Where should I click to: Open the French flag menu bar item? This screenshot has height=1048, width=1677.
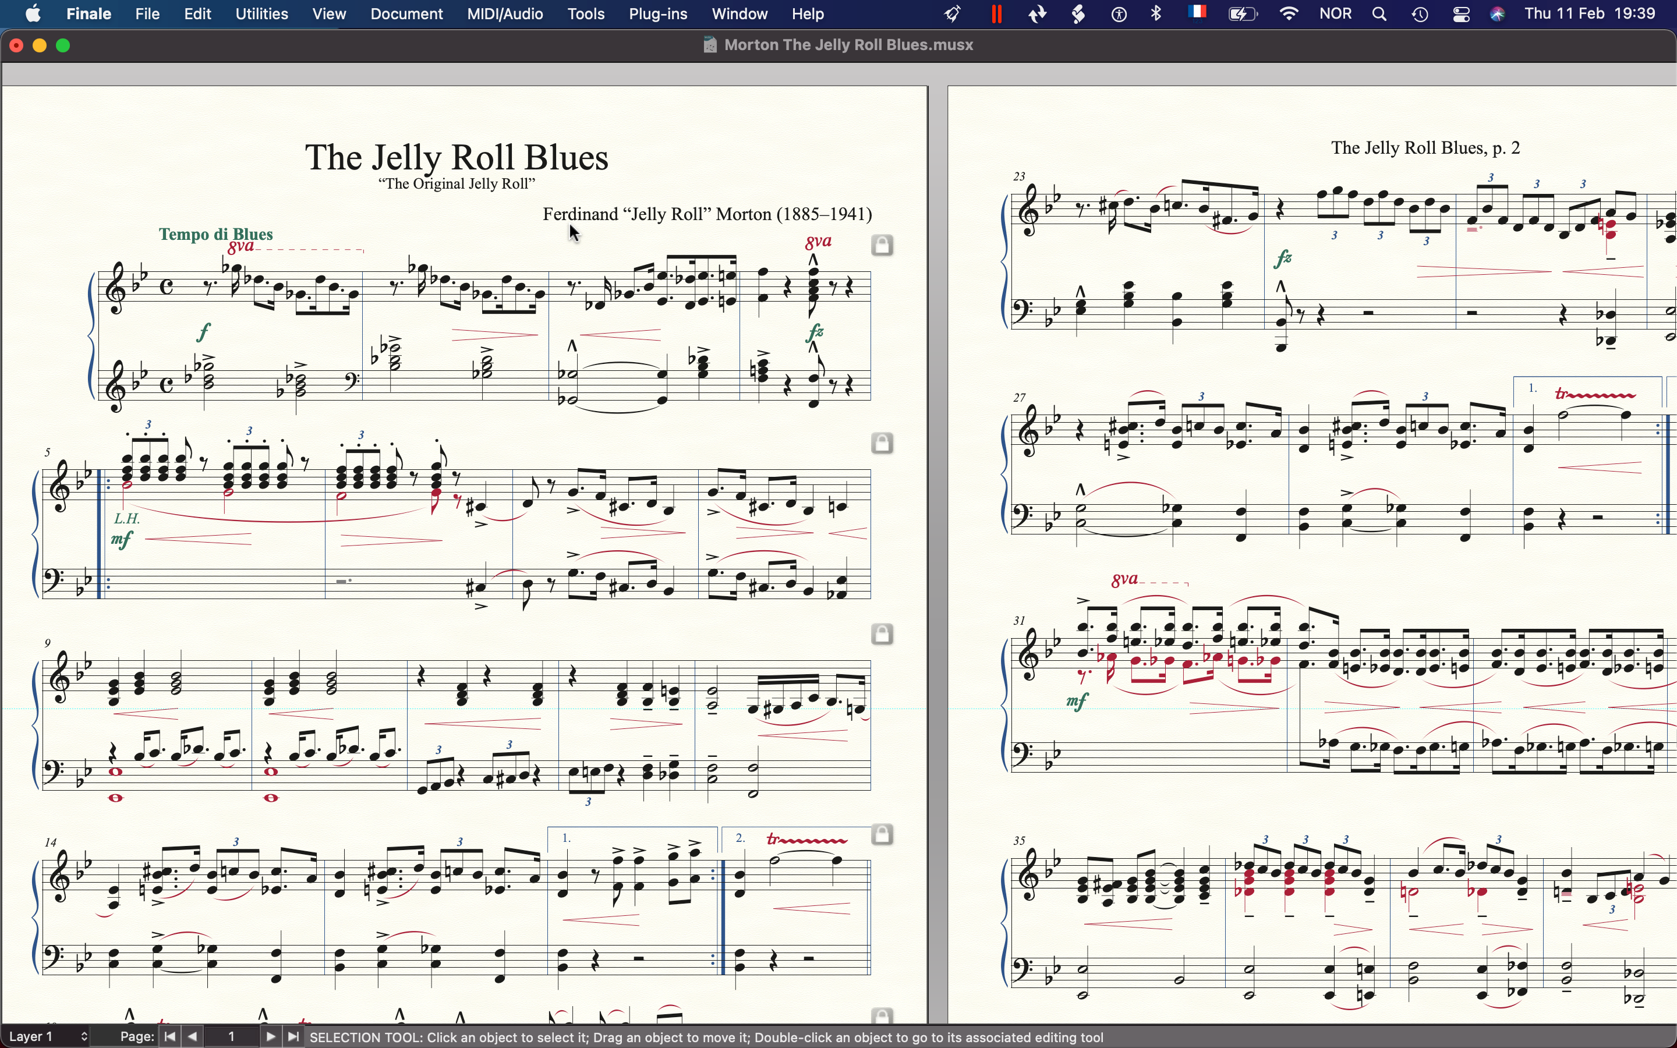[1198, 12]
